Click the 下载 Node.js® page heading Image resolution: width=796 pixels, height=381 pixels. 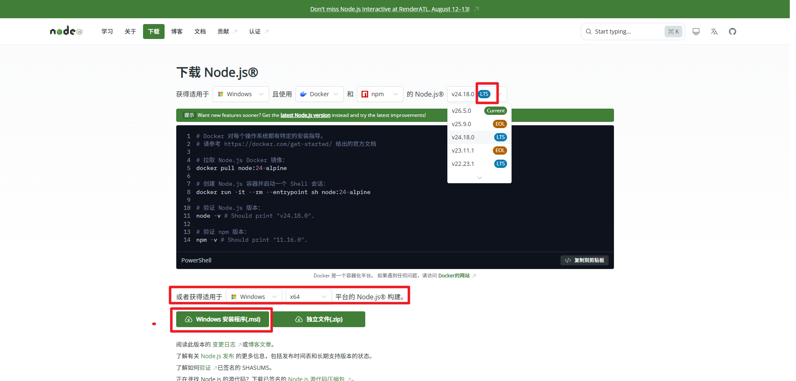217,73
